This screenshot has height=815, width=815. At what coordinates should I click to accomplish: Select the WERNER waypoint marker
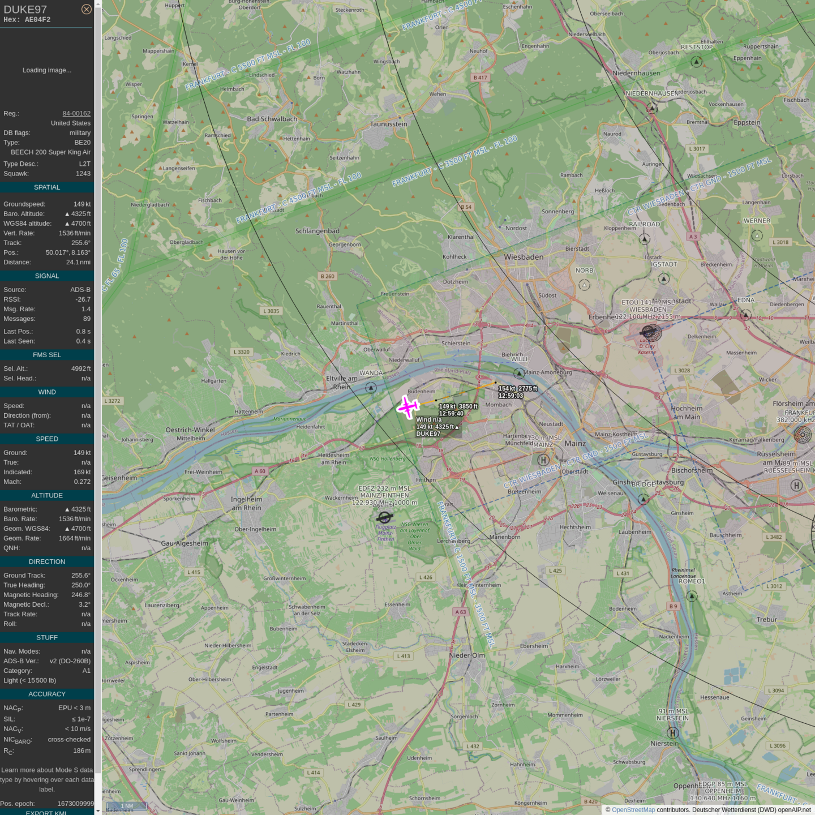click(757, 235)
